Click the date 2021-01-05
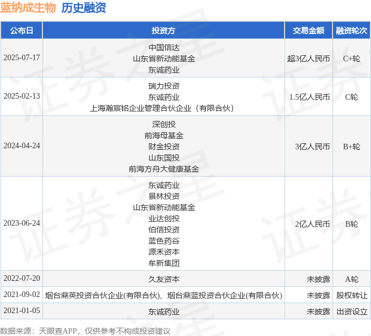The height and width of the screenshot is (336, 371). 22,311
